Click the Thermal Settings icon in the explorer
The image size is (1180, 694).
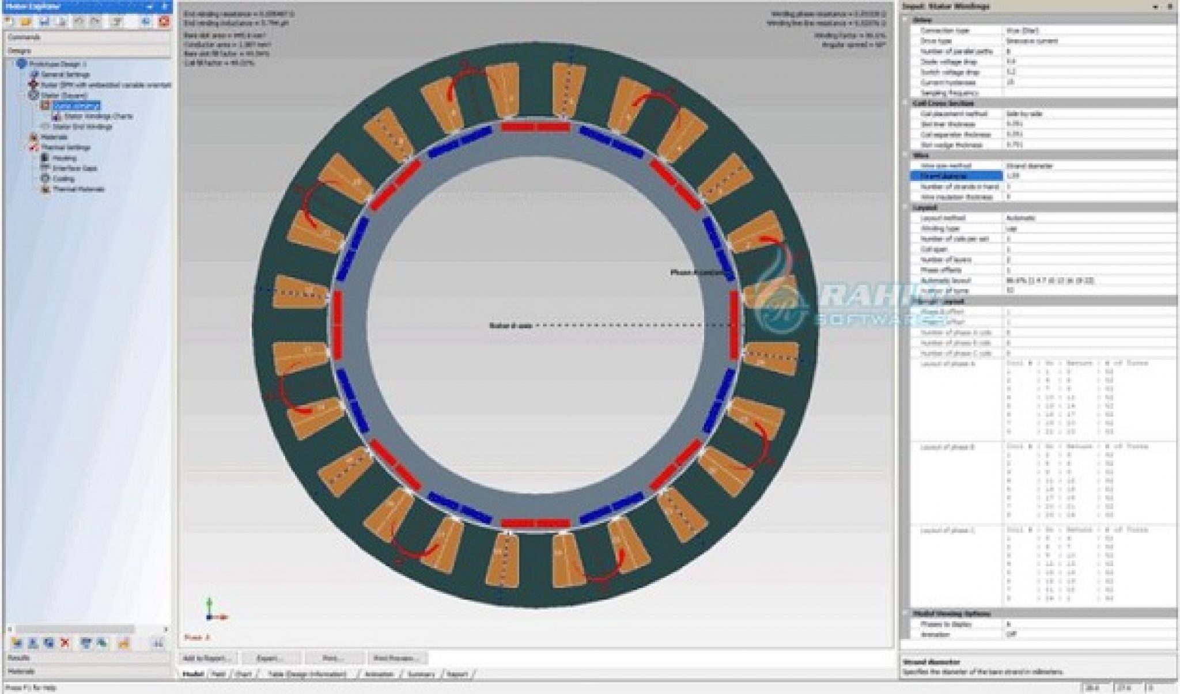67,146
